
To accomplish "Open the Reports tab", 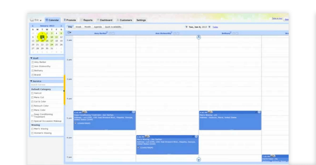I will [x=86, y=20].
